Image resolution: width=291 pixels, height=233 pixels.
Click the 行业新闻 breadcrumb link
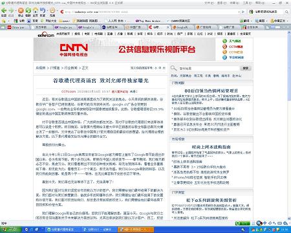(70, 68)
